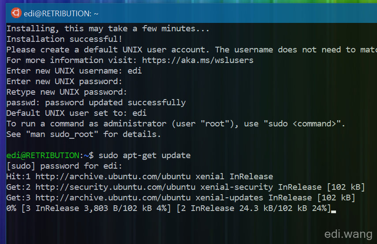Click the 'Default UNIX user set to: edi' line
The width and height of the screenshot is (377, 244).
click(76, 113)
